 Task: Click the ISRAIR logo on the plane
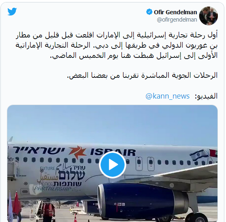coord(113,152)
